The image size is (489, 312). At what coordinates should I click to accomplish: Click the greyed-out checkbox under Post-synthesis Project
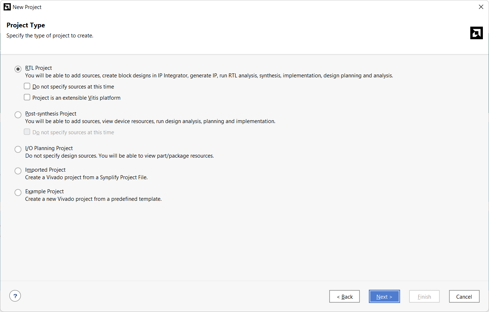[27, 132]
